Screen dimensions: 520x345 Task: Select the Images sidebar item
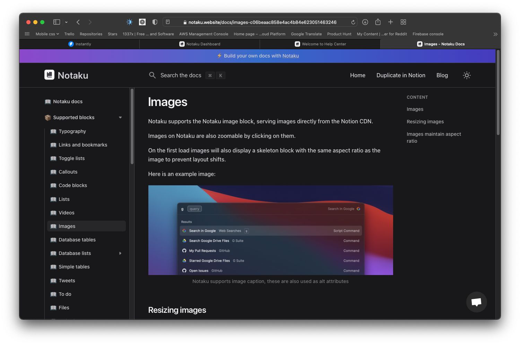(86, 226)
